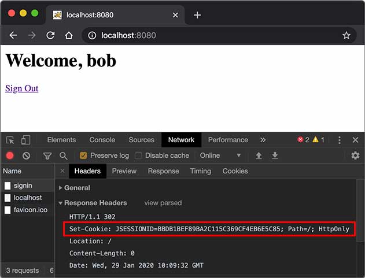Open the Cookies tab
The image size is (365, 278).
click(x=235, y=171)
